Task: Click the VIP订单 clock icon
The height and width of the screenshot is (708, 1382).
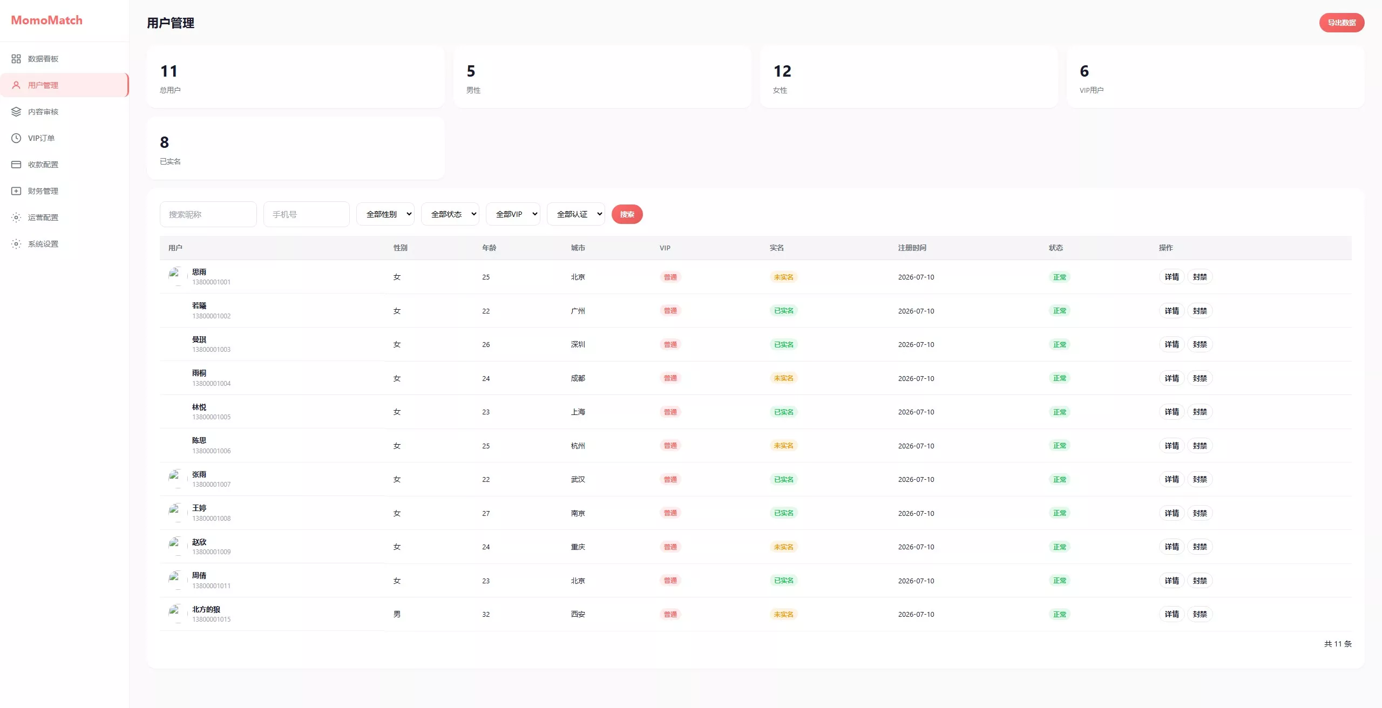Action: [x=16, y=138]
